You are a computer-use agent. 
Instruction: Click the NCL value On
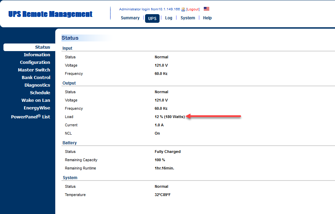(x=157, y=134)
